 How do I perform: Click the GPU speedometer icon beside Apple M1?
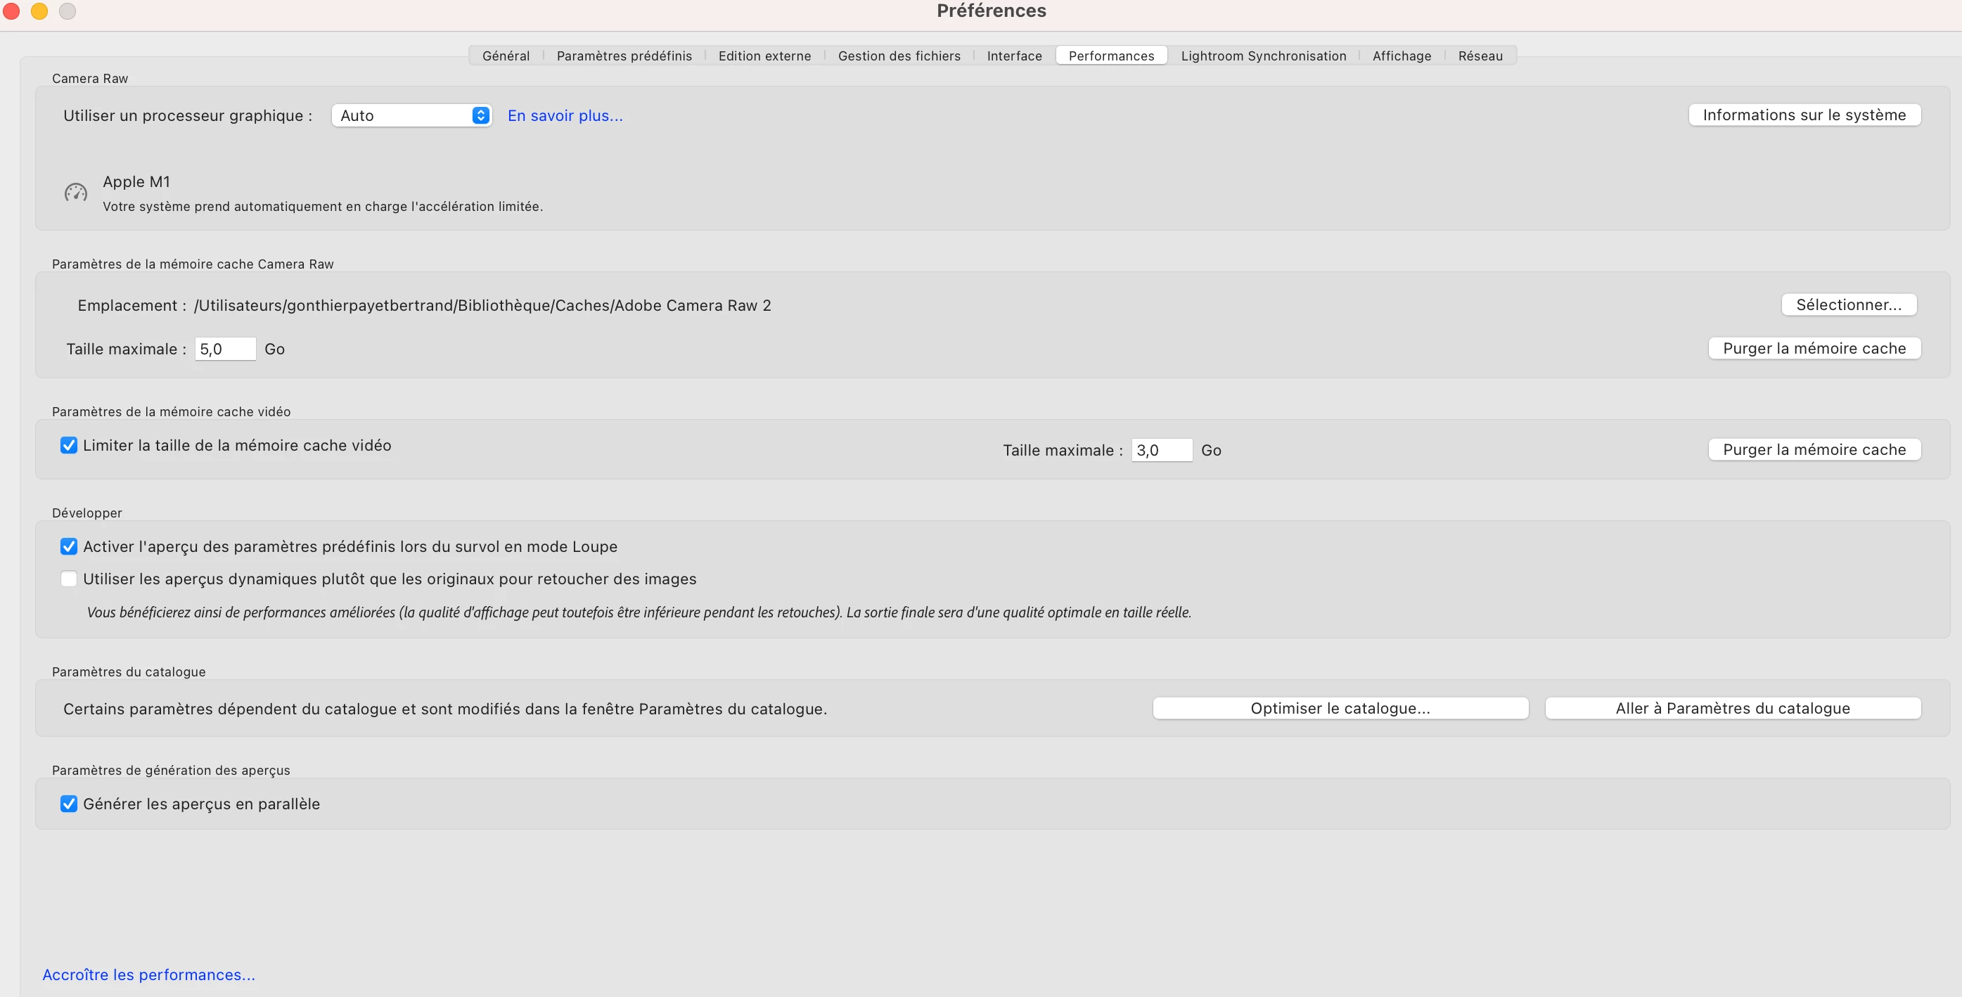tap(75, 193)
